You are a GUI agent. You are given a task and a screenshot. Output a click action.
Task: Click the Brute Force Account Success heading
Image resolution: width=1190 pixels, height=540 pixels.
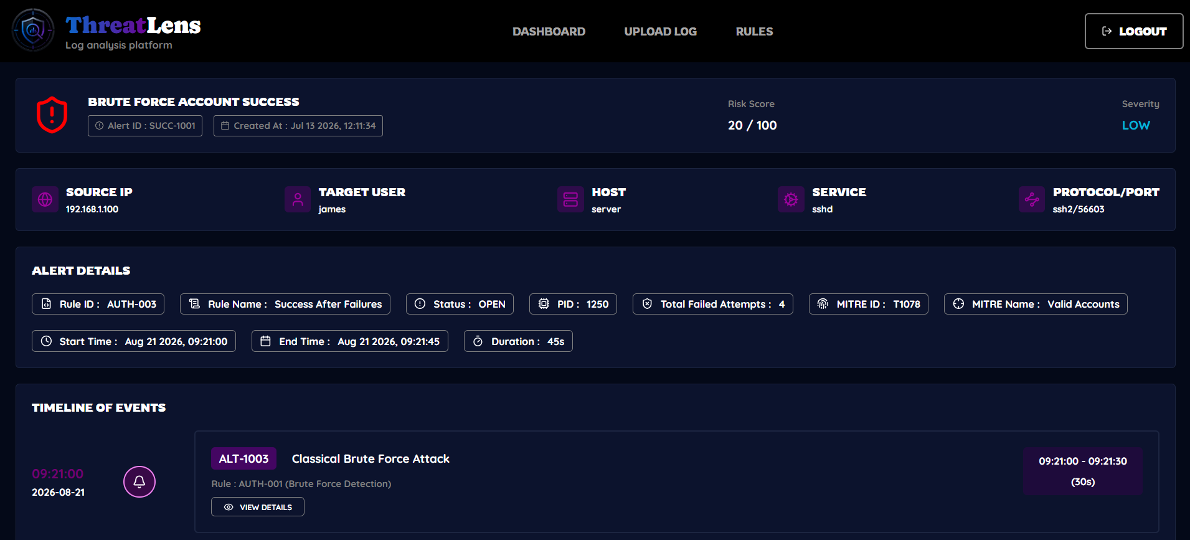194,102
